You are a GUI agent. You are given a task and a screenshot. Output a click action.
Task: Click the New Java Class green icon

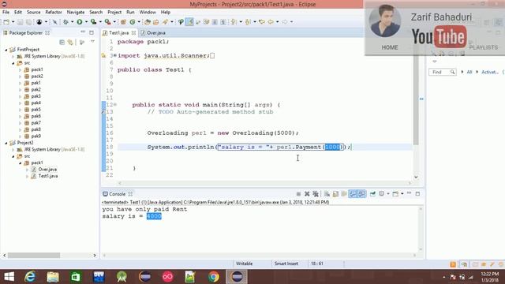(x=133, y=22)
